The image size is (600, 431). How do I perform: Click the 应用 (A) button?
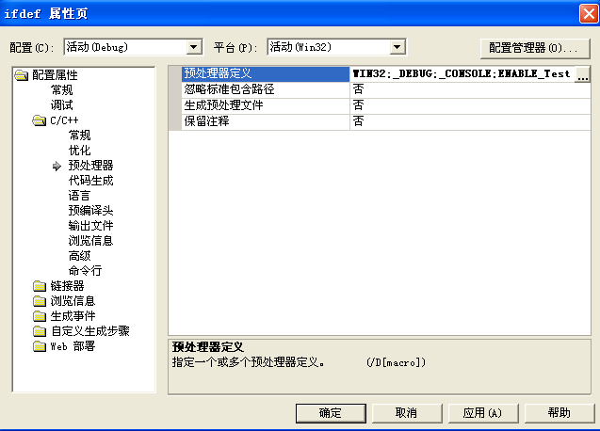[483, 413]
